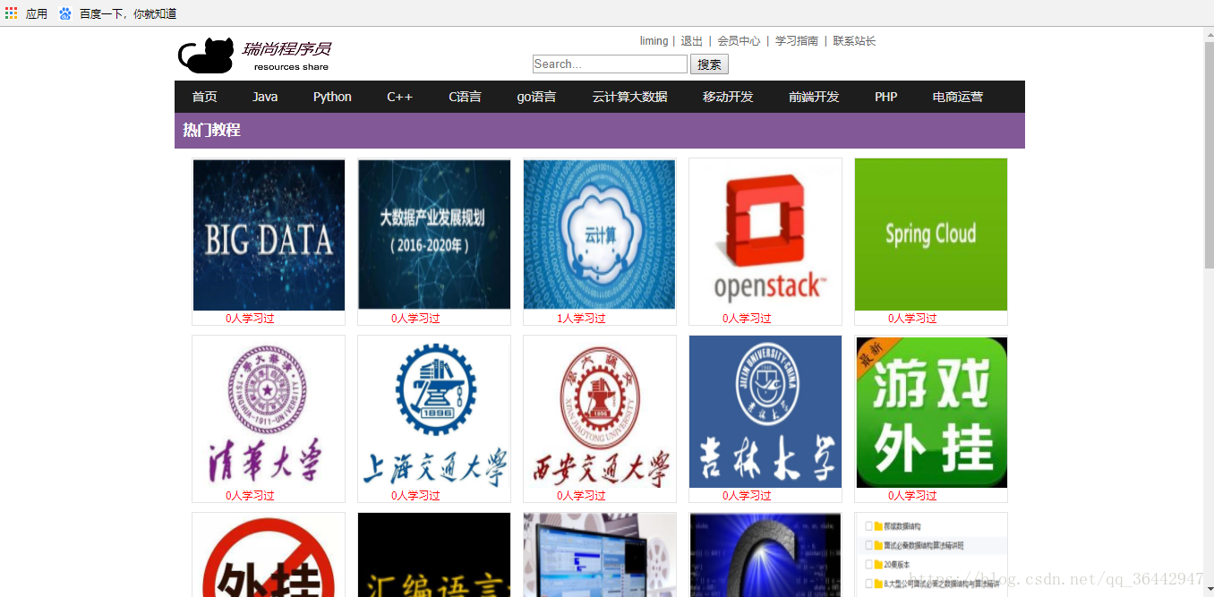The width and height of the screenshot is (1214, 597).
Task: Open the Java navigation item
Action: (265, 97)
